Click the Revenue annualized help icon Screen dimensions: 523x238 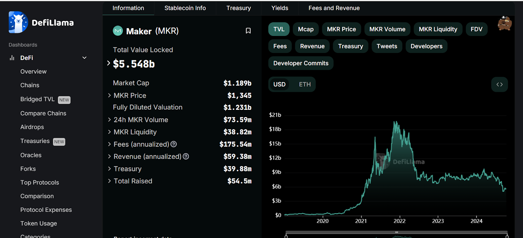point(186,157)
